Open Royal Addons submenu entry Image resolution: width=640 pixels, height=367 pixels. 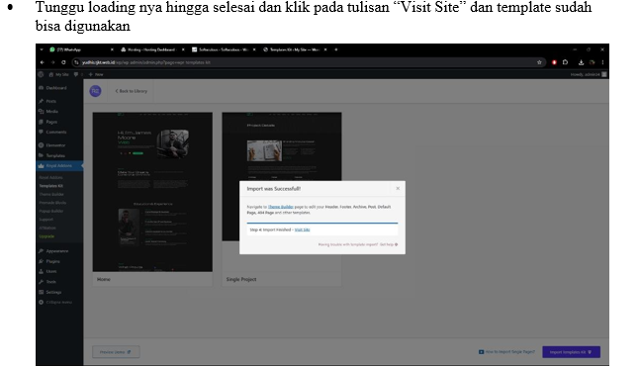51,178
